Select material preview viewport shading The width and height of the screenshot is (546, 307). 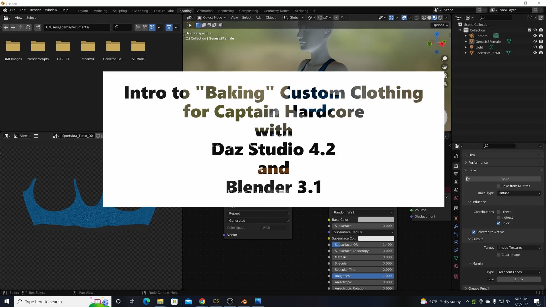435,18
